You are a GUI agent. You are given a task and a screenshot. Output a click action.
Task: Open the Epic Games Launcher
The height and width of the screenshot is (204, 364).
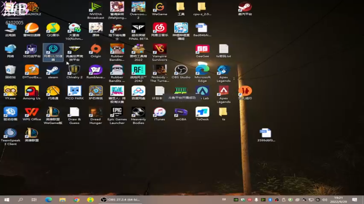coord(117,116)
